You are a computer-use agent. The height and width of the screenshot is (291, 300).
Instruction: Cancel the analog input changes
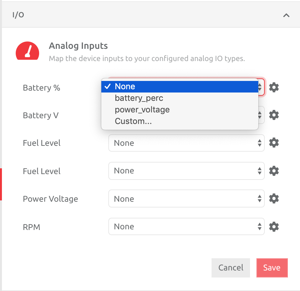click(230, 268)
